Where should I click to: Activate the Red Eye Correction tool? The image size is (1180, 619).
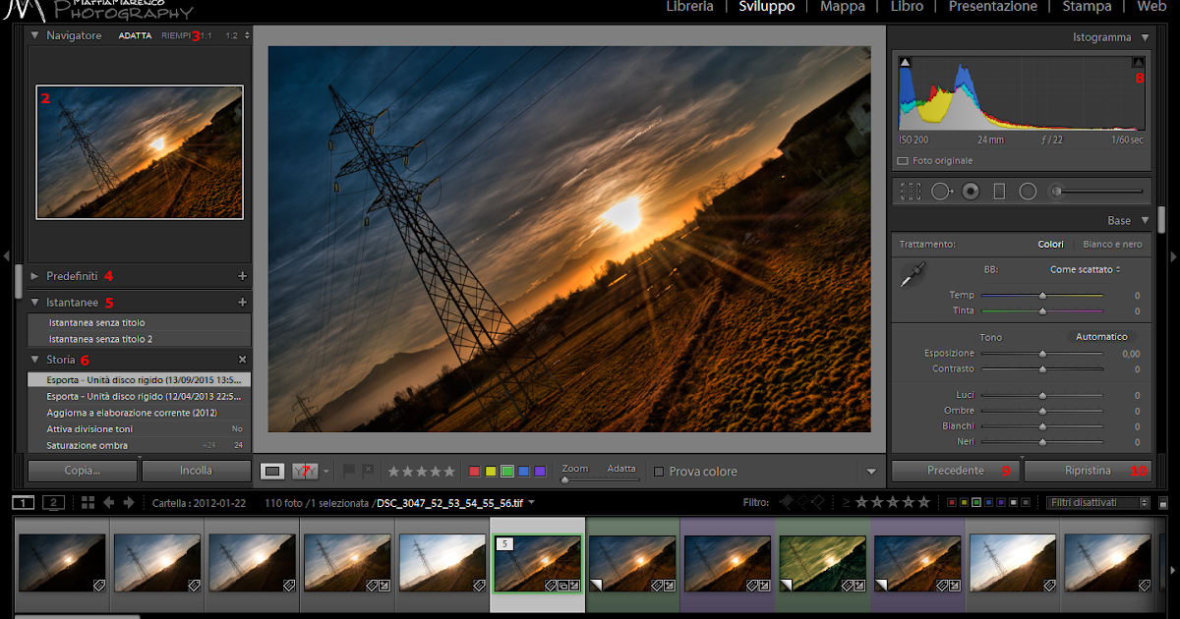(971, 191)
